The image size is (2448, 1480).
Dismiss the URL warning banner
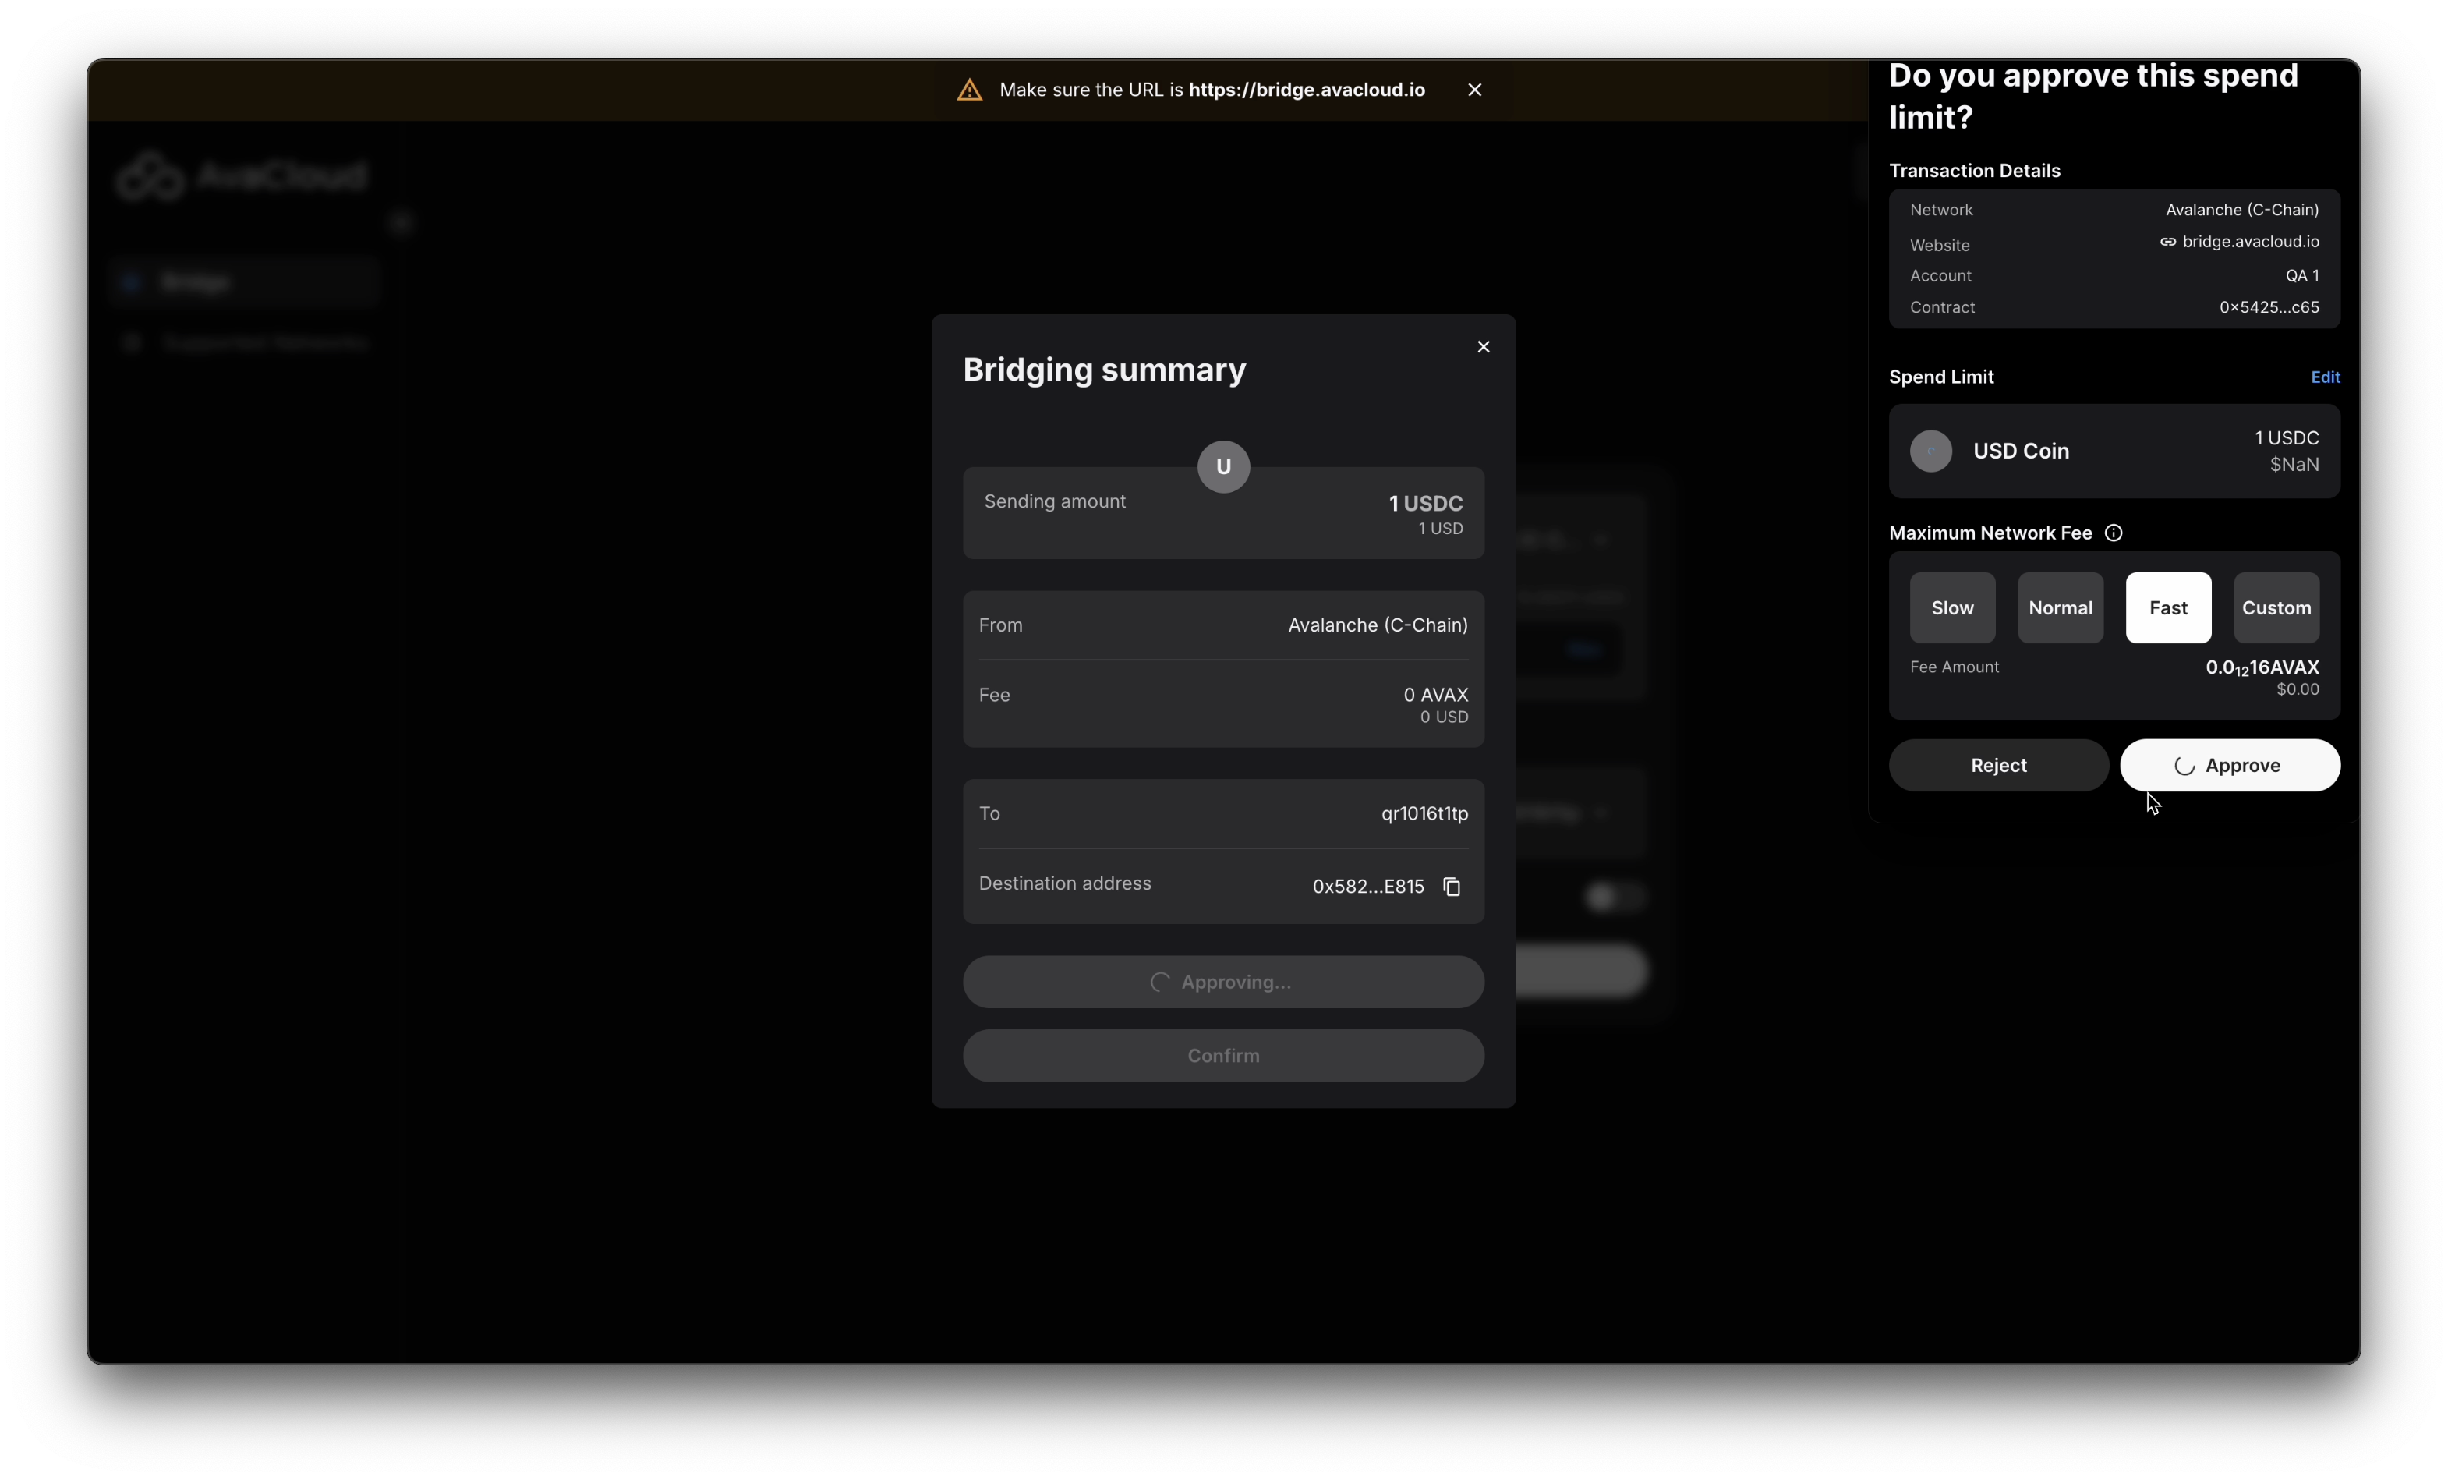click(x=1474, y=90)
